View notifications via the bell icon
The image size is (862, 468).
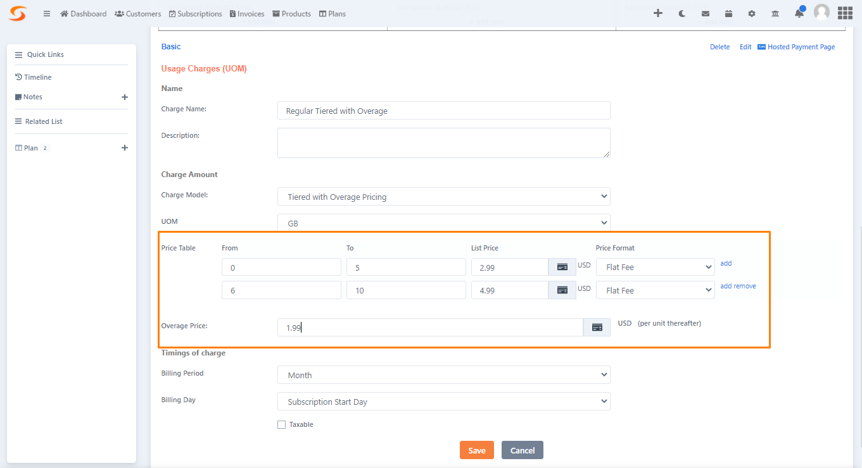click(798, 13)
